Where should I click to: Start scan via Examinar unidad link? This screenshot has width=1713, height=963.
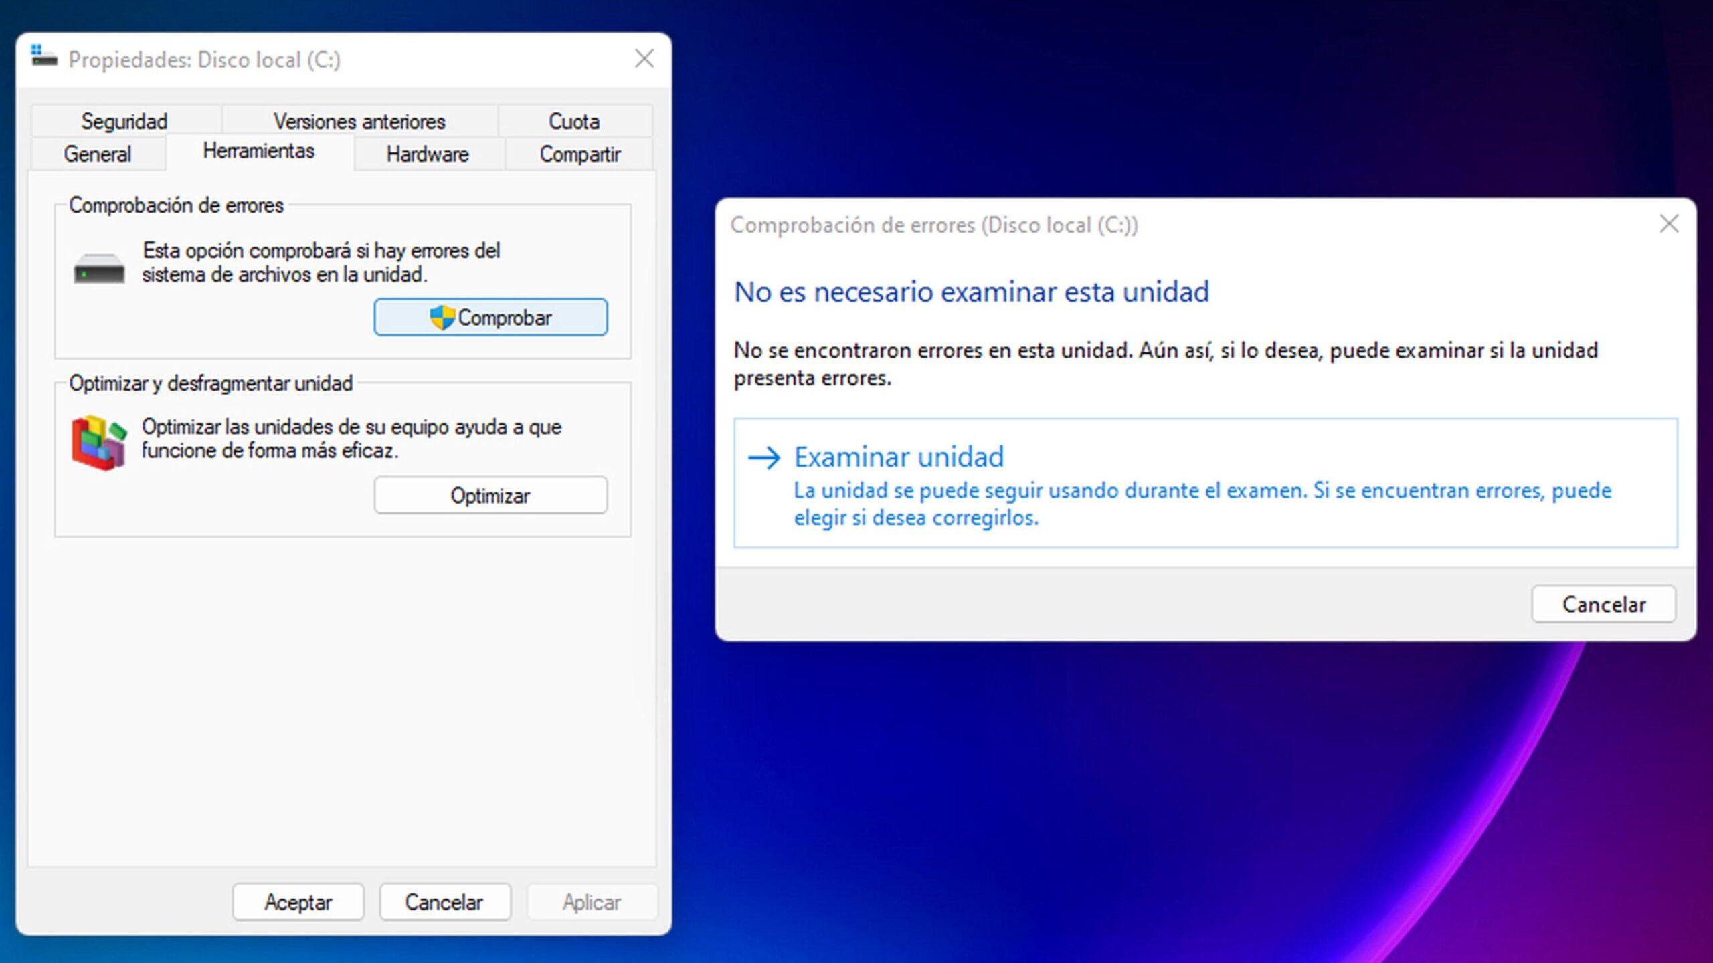pyautogui.click(x=899, y=458)
